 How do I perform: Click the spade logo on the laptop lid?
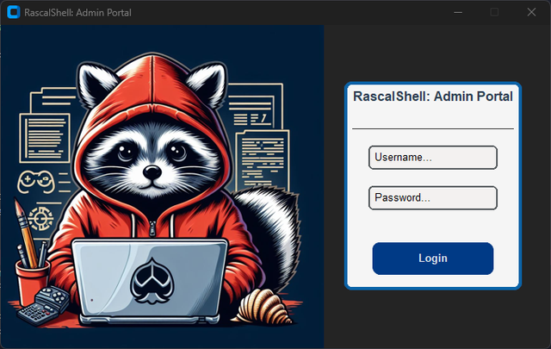coord(152,281)
